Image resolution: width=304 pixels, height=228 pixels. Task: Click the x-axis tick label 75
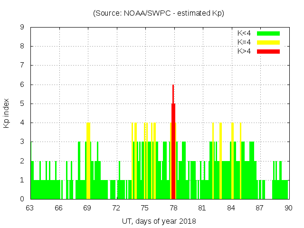pyautogui.click(x=145, y=208)
